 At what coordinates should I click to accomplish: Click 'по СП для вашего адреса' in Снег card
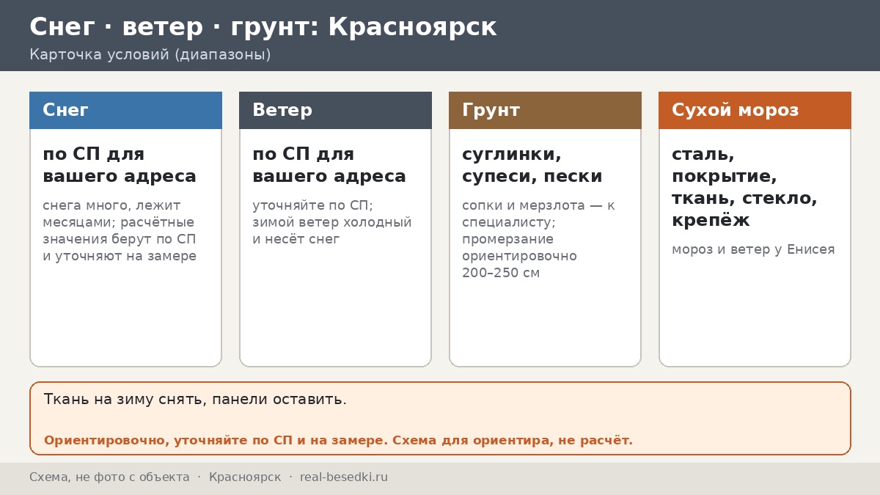pos(120,166)
